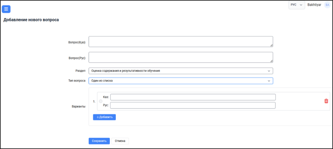Click the plus icon on the Добавить button
The height and width of the screenshot is (149, 333).
coord(98,117)
